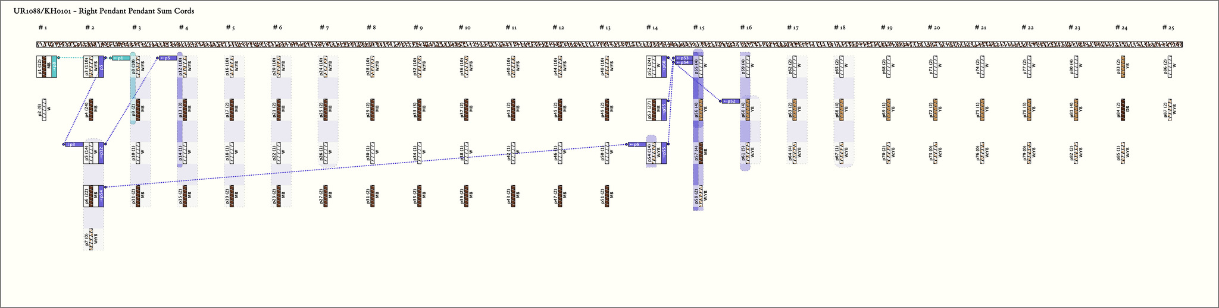
Task: Select dark brown cord p84 (2) DB
Action: pyautogui.click(x=1123, y=110)
